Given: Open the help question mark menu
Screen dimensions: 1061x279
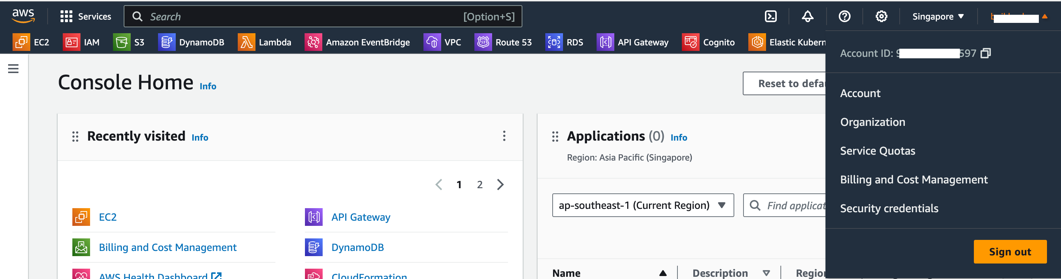Looking at the screenshot, I should tap(844, 17).
